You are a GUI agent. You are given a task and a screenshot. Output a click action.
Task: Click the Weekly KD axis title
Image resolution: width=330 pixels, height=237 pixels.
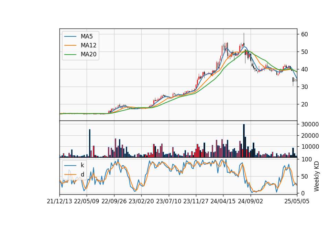[317, 177]
